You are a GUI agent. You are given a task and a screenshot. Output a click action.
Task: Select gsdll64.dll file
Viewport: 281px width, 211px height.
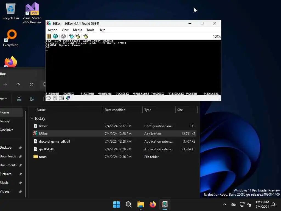click(114, 149)
